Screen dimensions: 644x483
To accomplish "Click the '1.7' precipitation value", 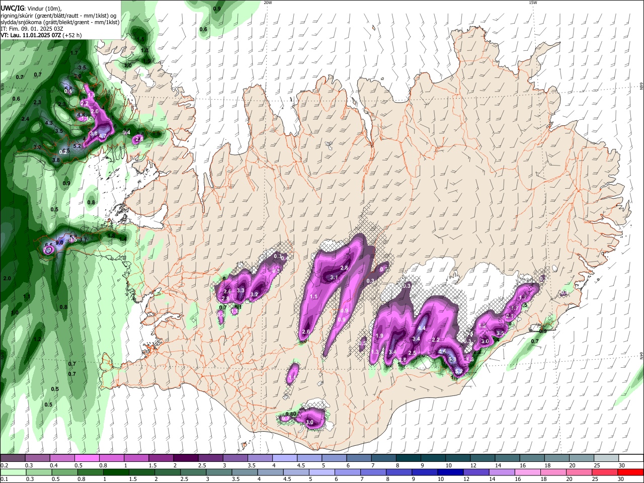I will 74,53.
